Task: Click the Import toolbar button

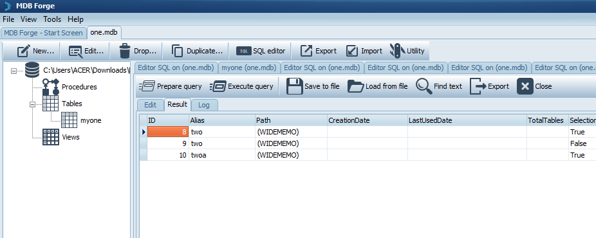Action: 364,51
